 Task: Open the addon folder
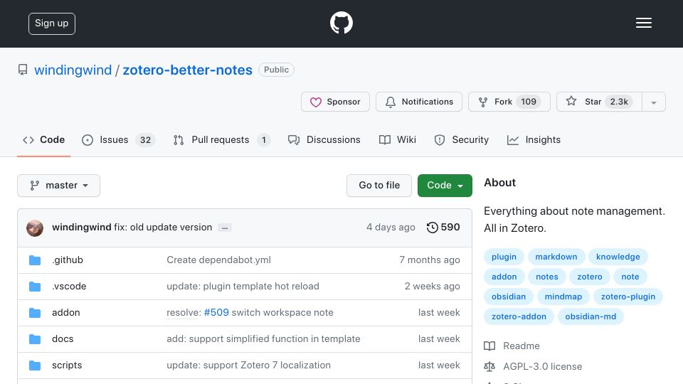(x=65, y=313)
